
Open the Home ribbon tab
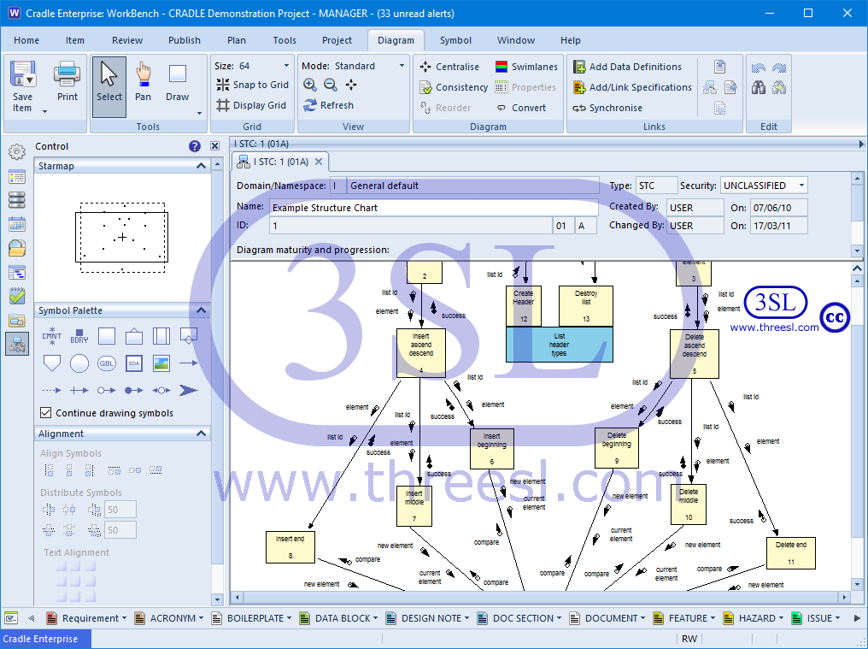tap(26, 40)
